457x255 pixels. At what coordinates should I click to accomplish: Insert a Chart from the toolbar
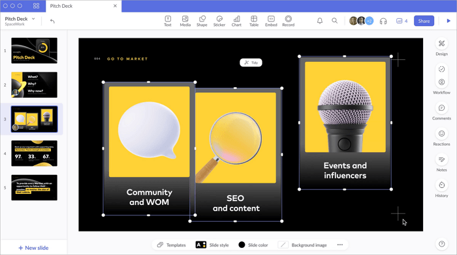(236, 21)
